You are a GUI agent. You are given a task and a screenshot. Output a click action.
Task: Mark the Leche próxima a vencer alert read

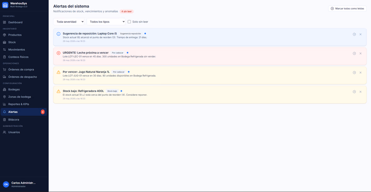tap(354, 53)
